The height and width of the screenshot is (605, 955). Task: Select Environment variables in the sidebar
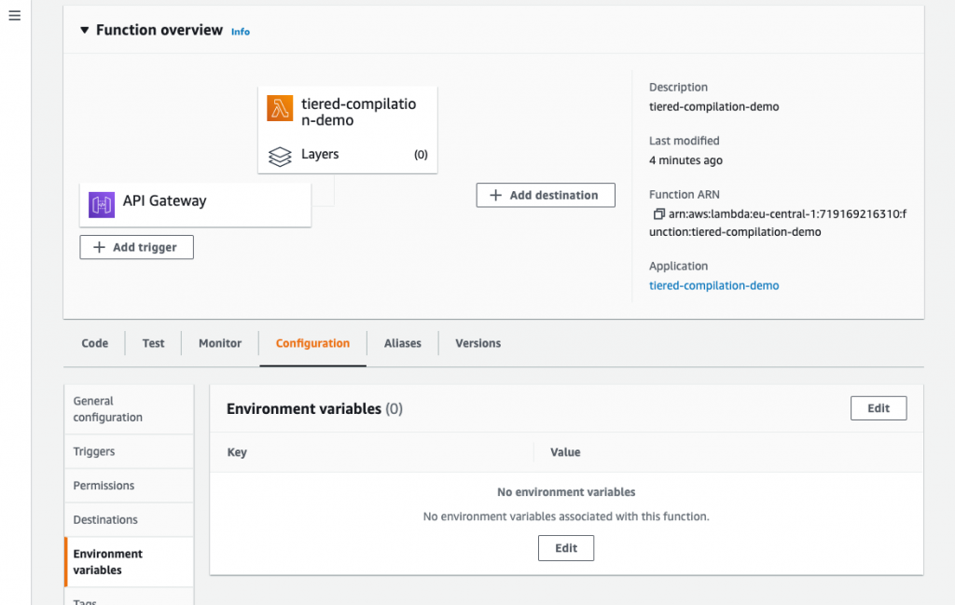[129, 562]
